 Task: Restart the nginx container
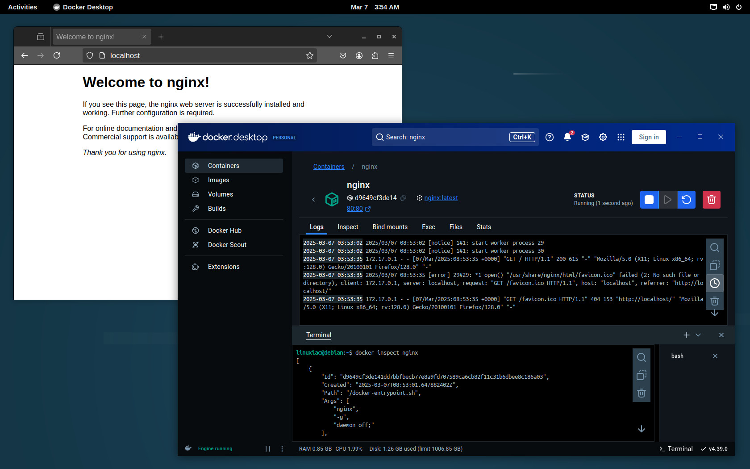click(x=687, y=200)
